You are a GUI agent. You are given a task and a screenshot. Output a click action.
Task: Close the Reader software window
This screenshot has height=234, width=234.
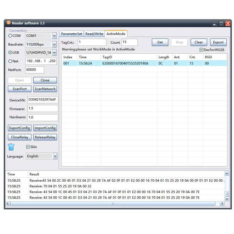click(228, 24)
